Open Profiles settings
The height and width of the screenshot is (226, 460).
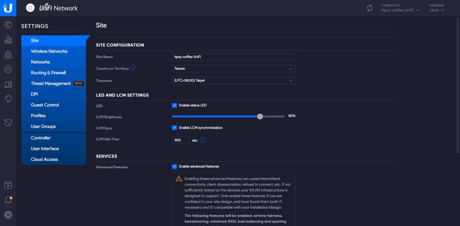pyautogui.click(x=54, y=116)
